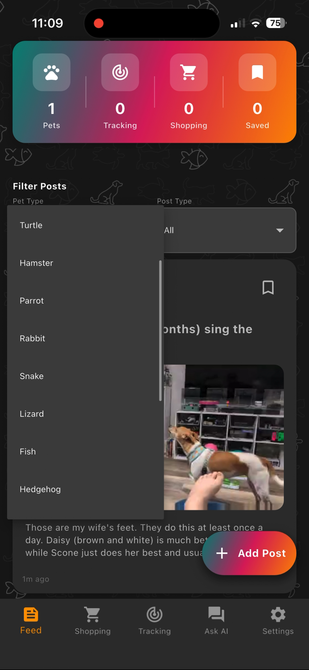
Task: Open the dog video thumbnail
Action: click(x=224, y=437)
